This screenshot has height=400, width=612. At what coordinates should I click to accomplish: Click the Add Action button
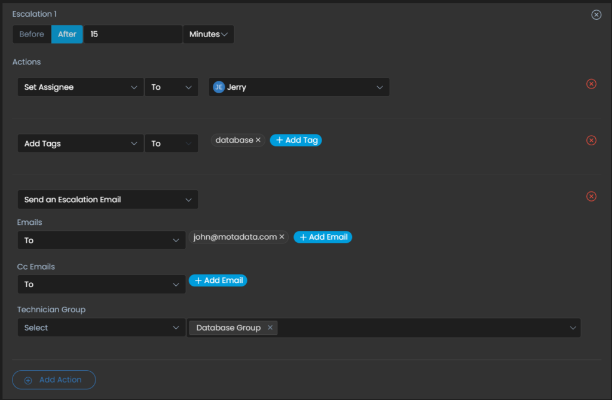coord(54,380)
